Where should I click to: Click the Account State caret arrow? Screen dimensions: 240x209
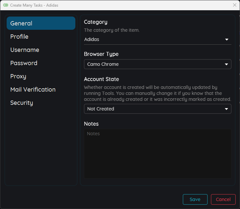[x=226, y=109]
